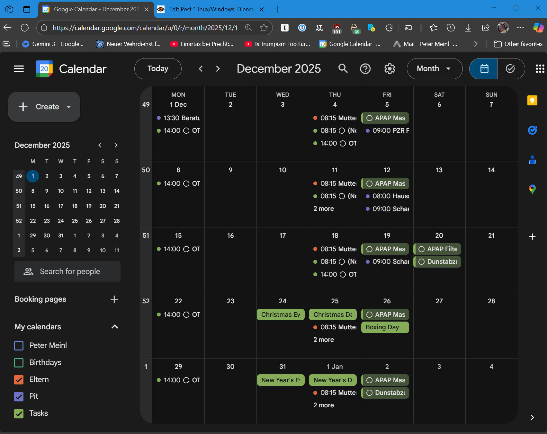Open Google Keep in side panel
Screen dimensions: 547x434
point(532,101)
